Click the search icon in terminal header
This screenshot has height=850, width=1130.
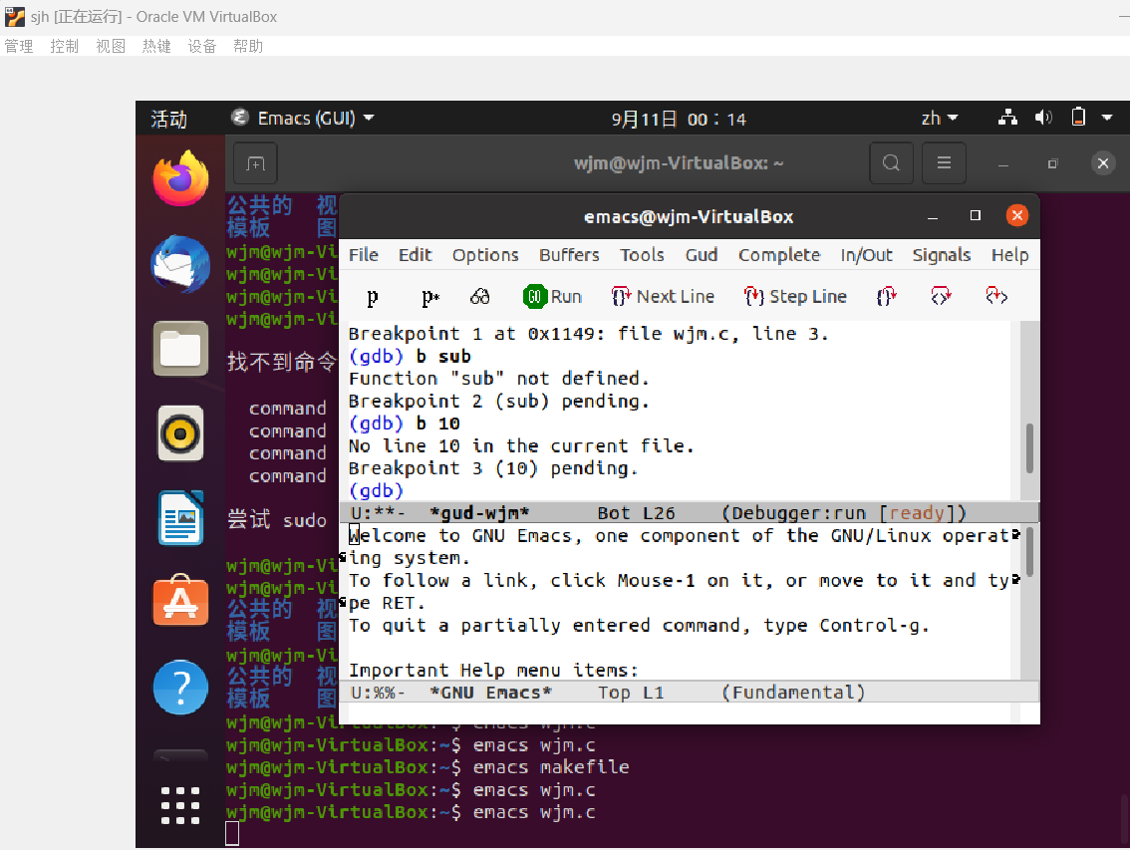[892, 163]
